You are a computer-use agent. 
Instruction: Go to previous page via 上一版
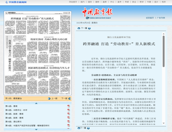[x=54, y=98]
